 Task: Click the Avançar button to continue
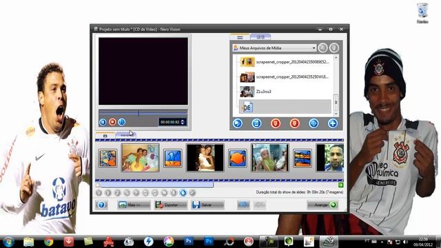322,205
